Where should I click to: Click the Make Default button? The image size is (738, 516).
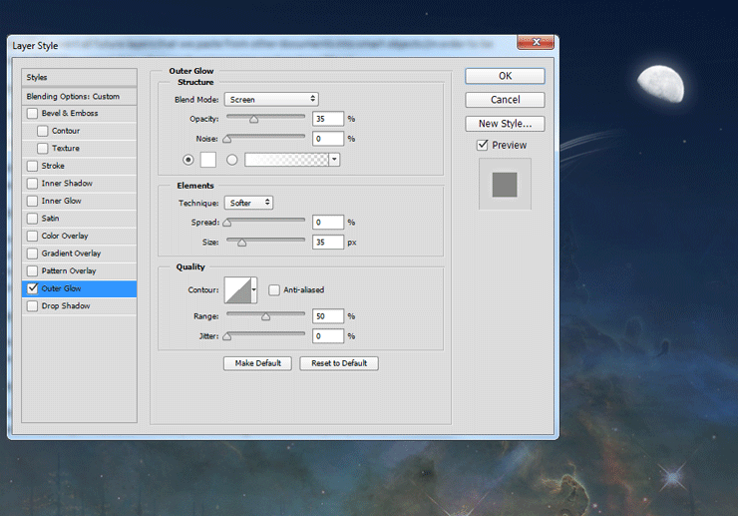[x=256, y=363]
